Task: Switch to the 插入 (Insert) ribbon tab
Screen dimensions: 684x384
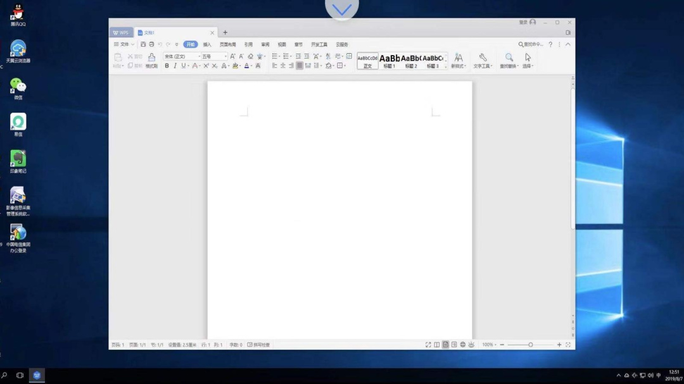Action: click(207, 44)
